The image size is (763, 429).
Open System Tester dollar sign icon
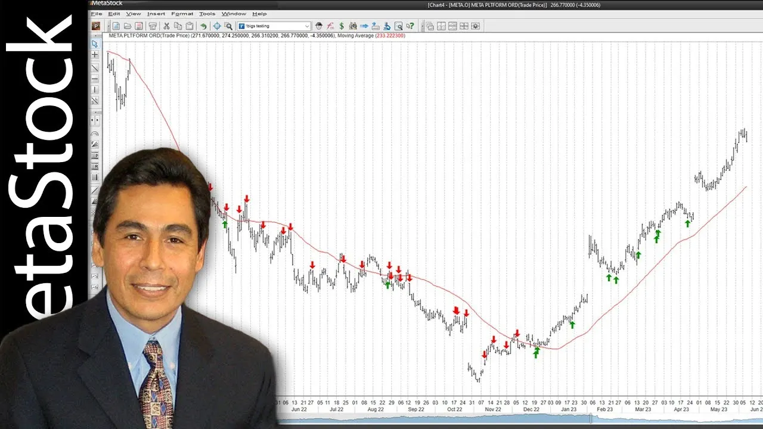[x=342, y=26]
